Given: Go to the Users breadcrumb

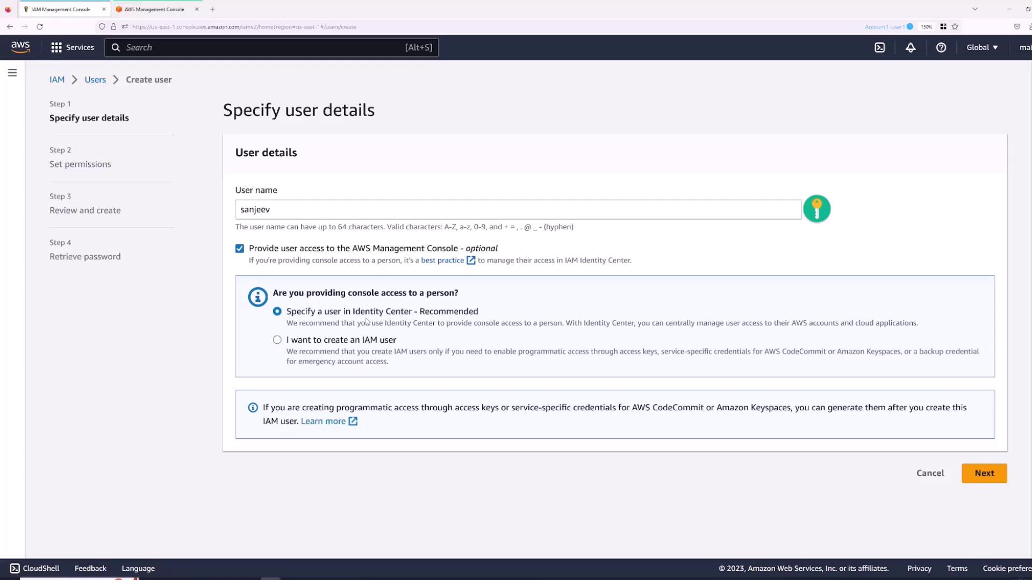Looking at the screenshot, I should click(x=95, y=79).
